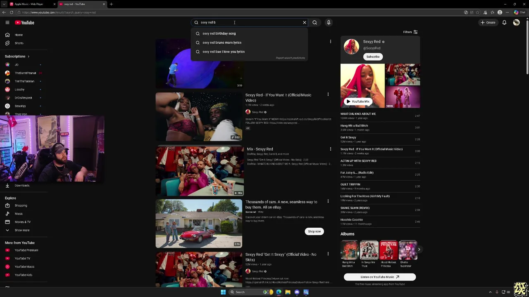Open a new browser tab
Image resolution: width=529 pixels, height=297 pixels.
111,4
